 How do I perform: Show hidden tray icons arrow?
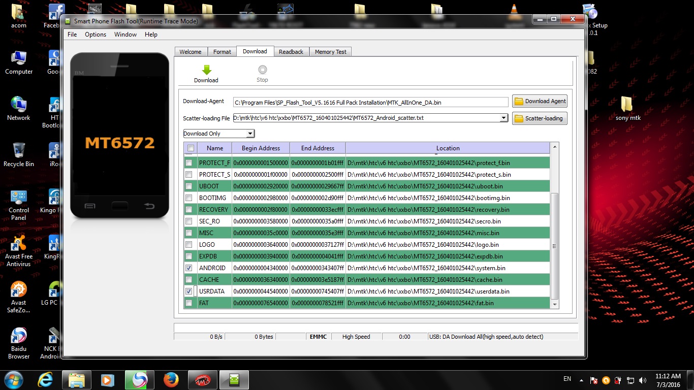(581, 380)
